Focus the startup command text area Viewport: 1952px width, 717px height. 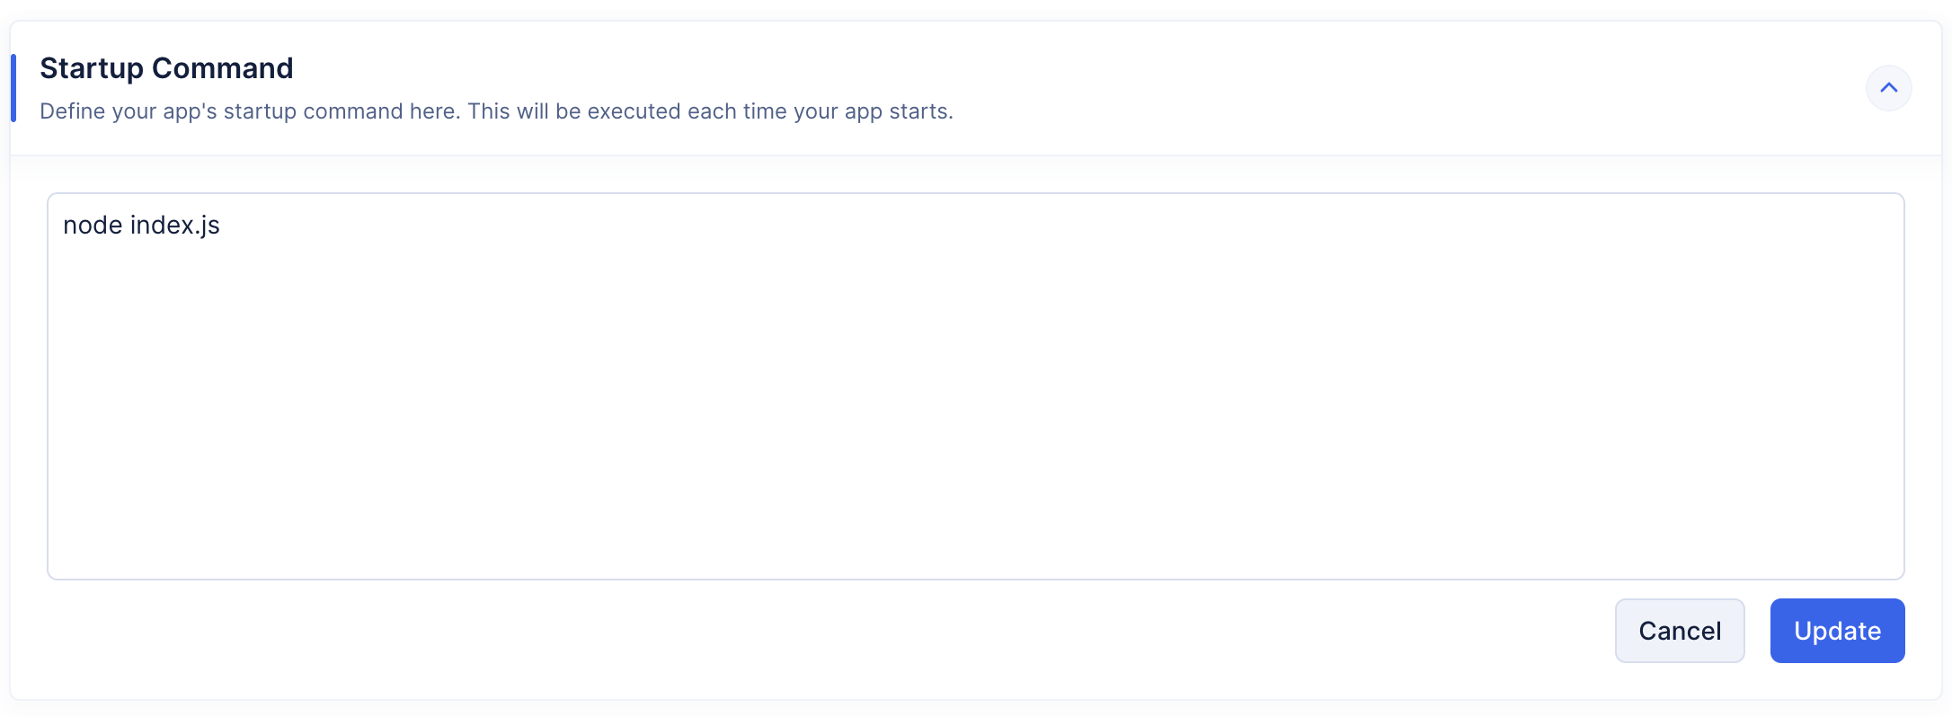point(975,386)
